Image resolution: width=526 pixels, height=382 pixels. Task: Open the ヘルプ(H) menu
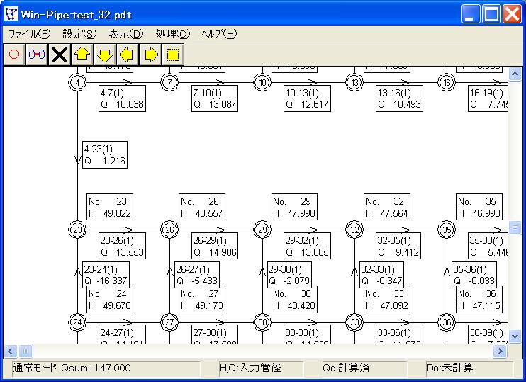pos(219,34)
